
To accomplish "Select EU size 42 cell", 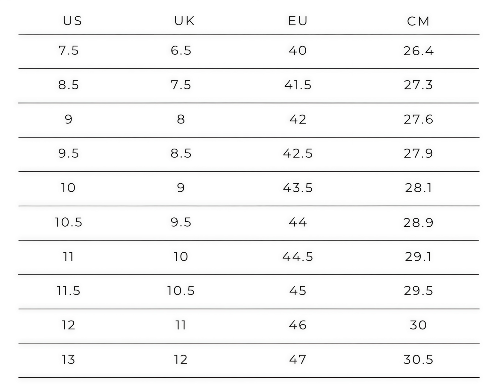I will pyautogui.click(x=298, y=120).
